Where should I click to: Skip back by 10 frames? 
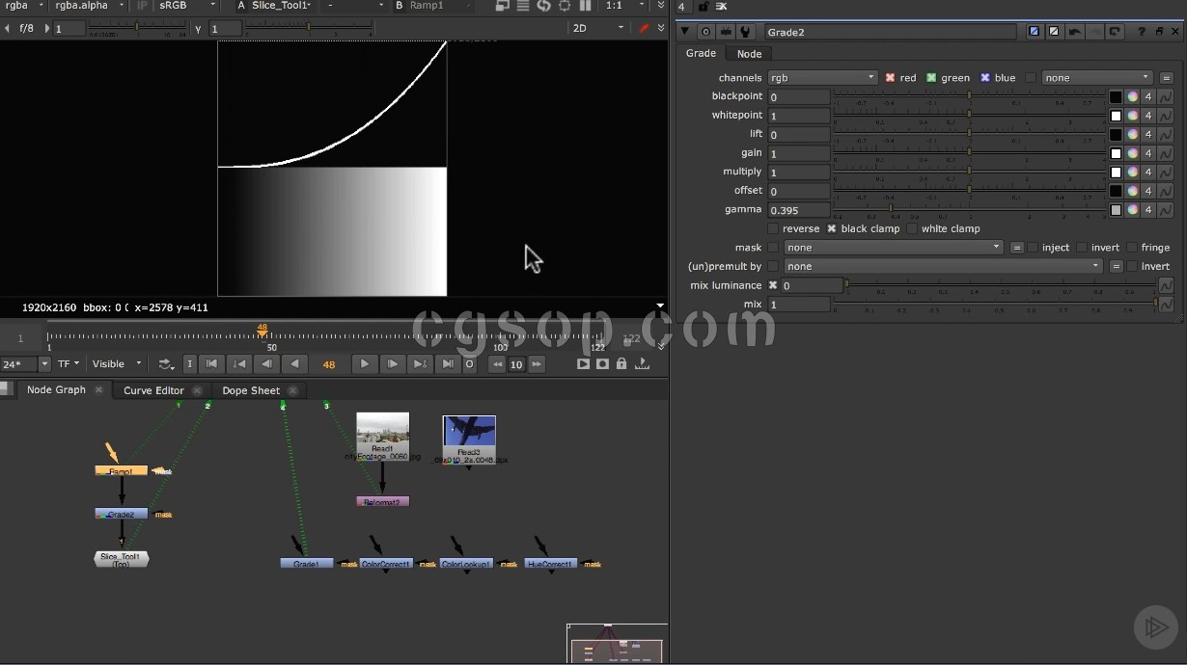497,364
